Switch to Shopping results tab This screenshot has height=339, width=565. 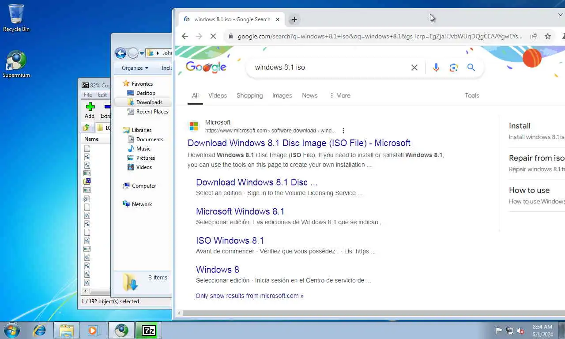point(249,95)
